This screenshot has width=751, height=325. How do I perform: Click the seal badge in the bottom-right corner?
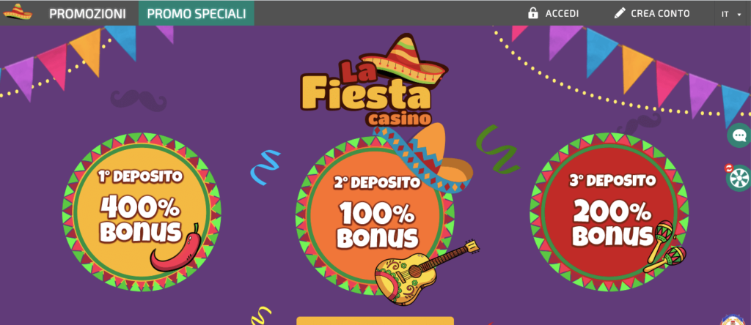point(735,320)
